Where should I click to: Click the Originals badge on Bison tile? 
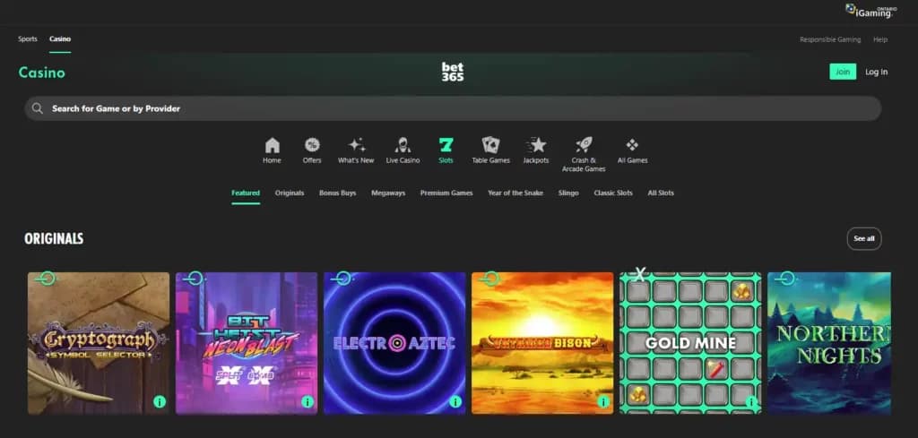pos(490,279)
